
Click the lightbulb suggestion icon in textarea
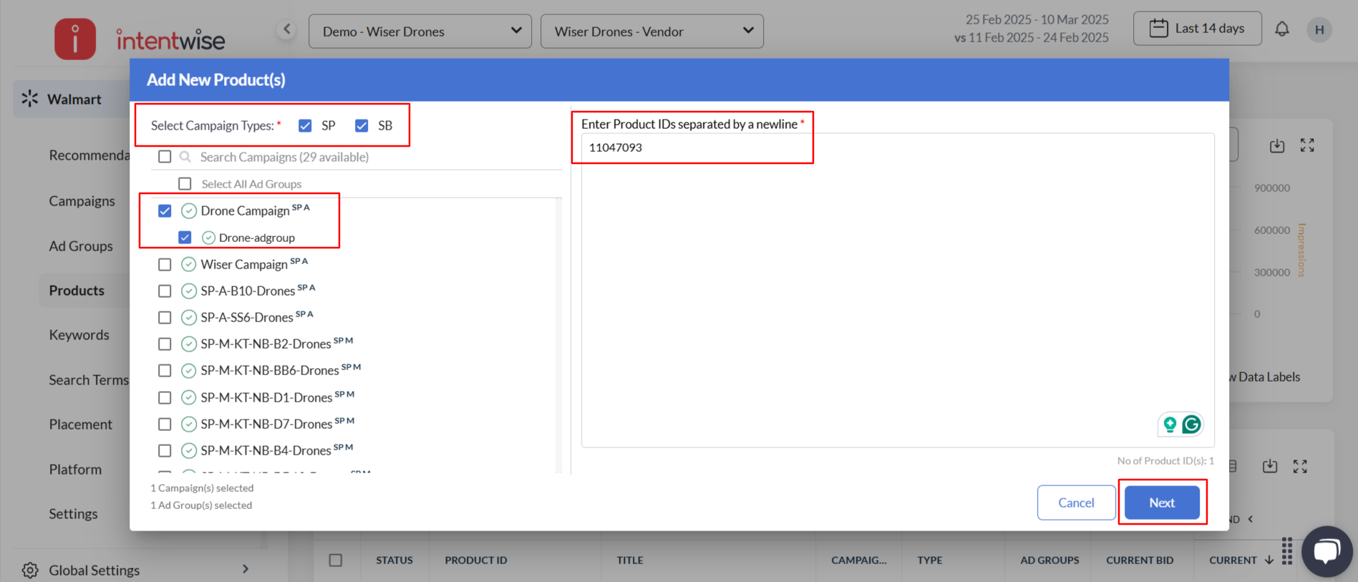coord(1170,425)
